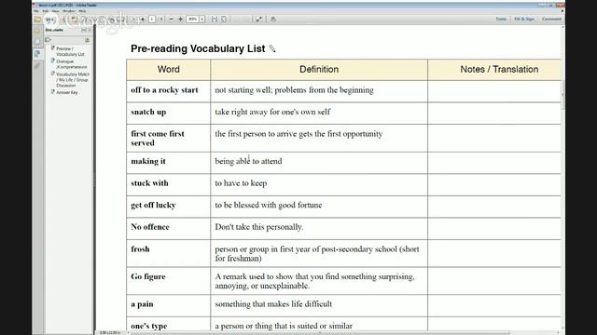Click the pencil icon beside Pre-reading Vocabulary List
The height and width of the screenshot is (335, 597).
[272, 48]
